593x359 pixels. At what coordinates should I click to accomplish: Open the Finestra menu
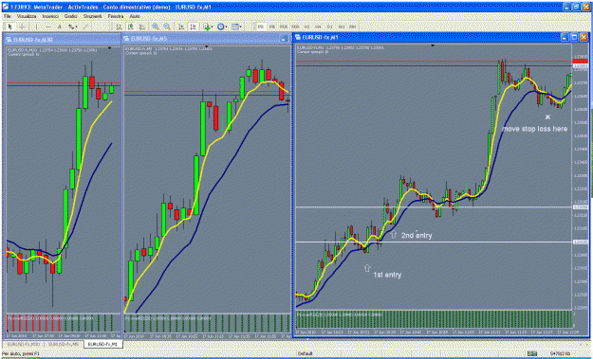(x=116, y=17)
